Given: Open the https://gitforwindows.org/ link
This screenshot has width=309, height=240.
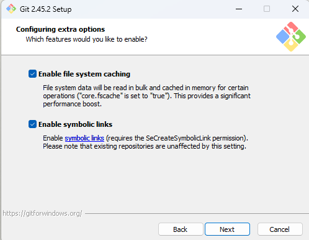Looking at the screenshot, I should (x=42, y=213).
